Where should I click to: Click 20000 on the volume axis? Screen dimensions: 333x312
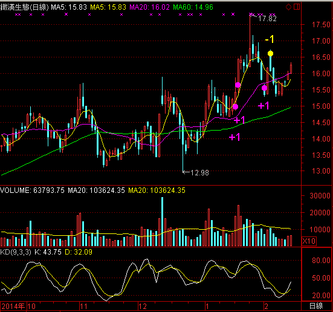pyautogui.click(x=320, y=213)
